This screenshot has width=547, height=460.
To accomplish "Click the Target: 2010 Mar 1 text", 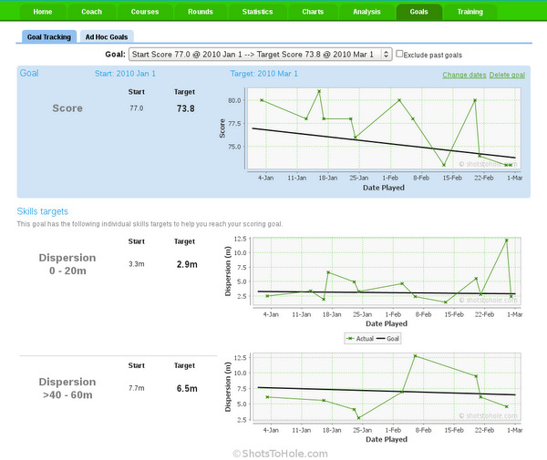I will tap(264, 74).
